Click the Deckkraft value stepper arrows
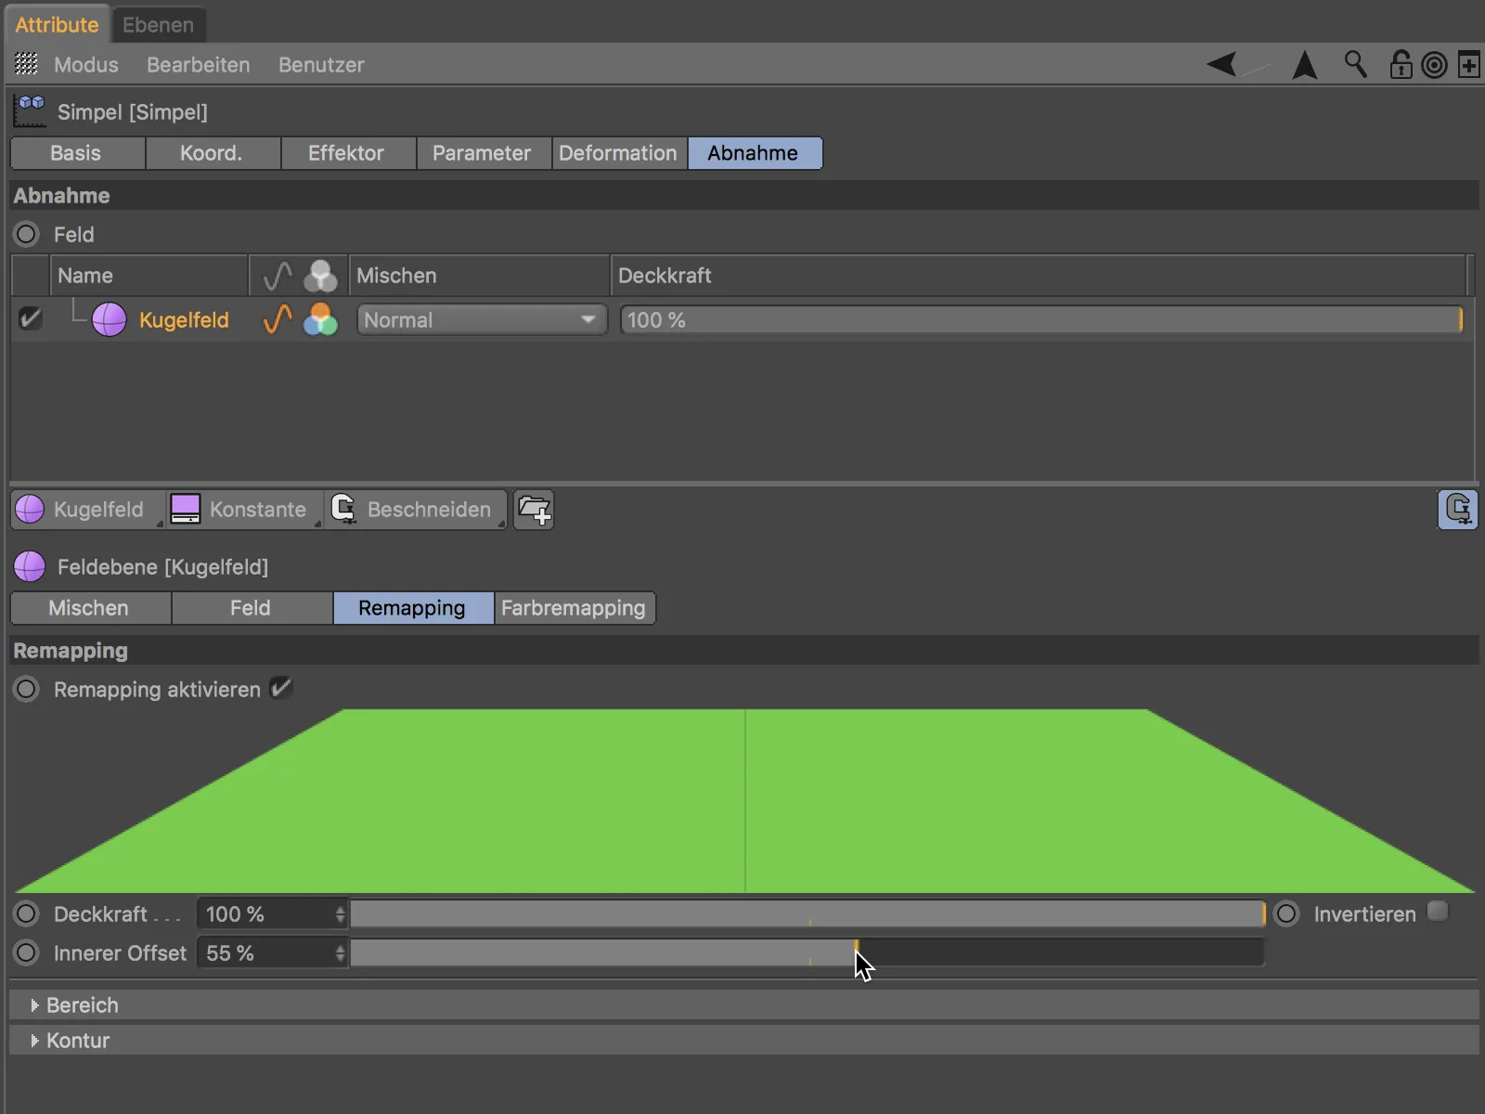Screen dimensions: 1485x1114 (341, 914)
